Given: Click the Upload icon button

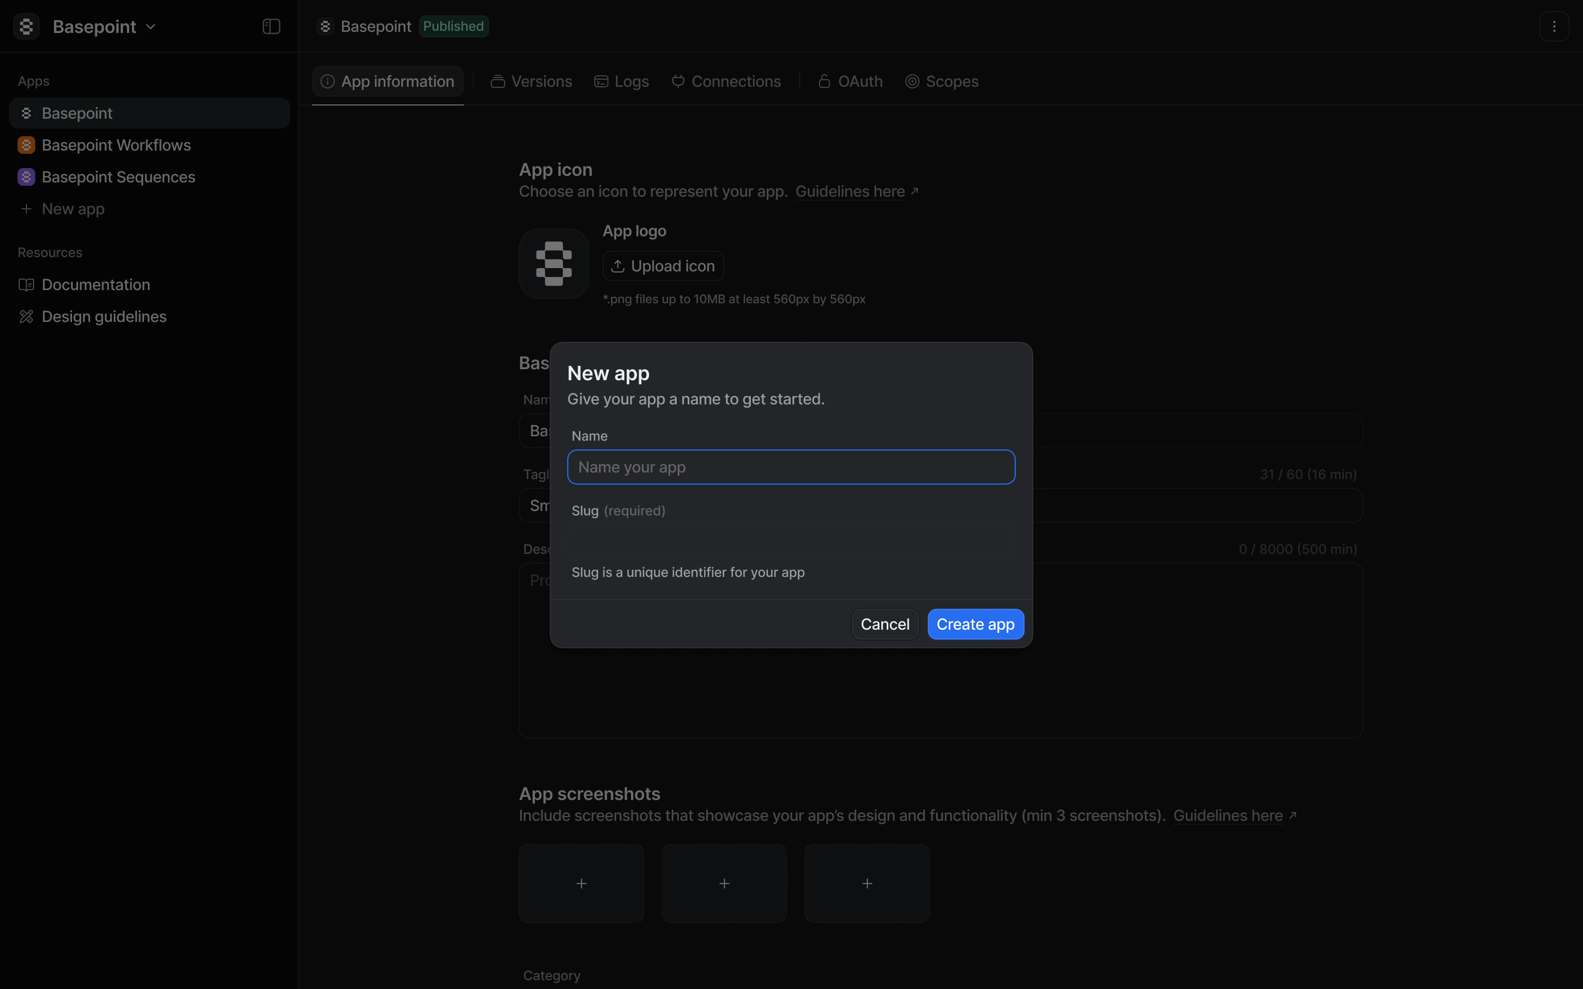Looking at the screenshot, I should point(663,266).
